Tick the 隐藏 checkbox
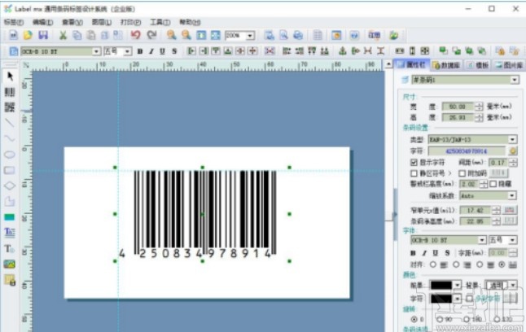Image resolution: width=526 pixels, height=332 pixels. click(x=493, y=184)
